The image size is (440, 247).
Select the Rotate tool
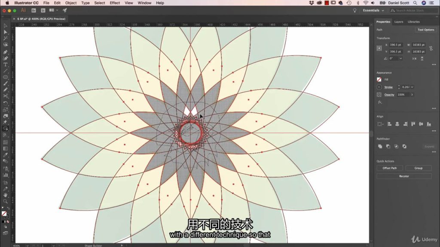pos(5,103)
